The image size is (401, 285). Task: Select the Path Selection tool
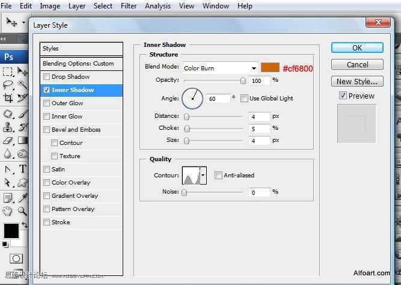click(8, 183)
